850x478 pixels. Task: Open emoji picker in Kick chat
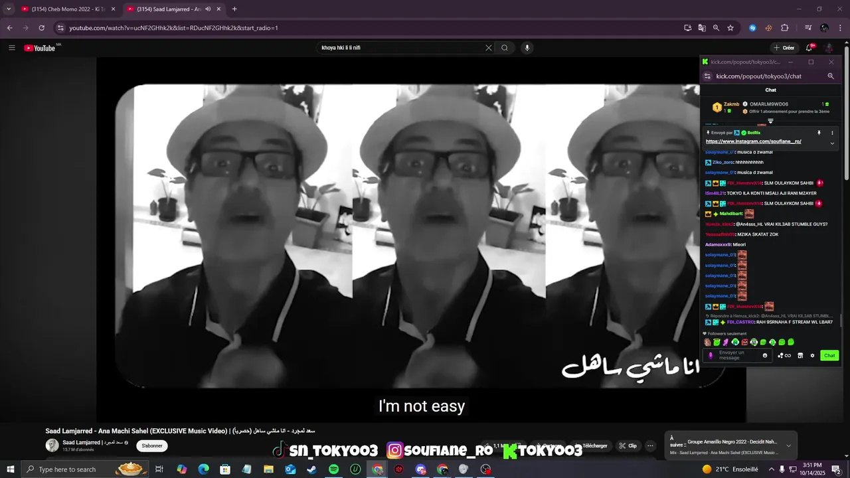(765, 355)
